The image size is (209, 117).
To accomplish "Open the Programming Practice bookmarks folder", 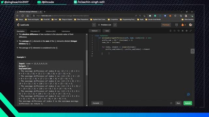I will click(128, 19).
